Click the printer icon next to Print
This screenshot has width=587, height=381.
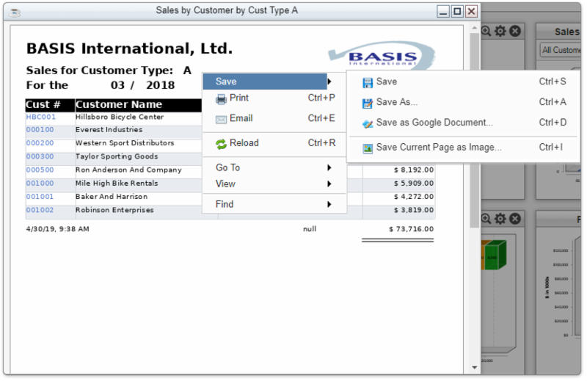click(221, 98)
